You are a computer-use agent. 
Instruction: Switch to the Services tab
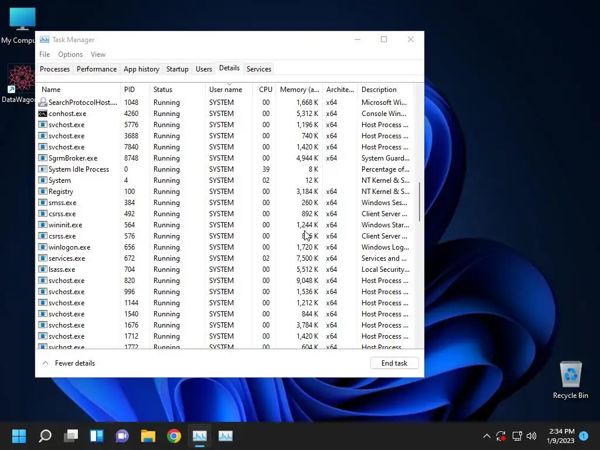click(258, 69)
